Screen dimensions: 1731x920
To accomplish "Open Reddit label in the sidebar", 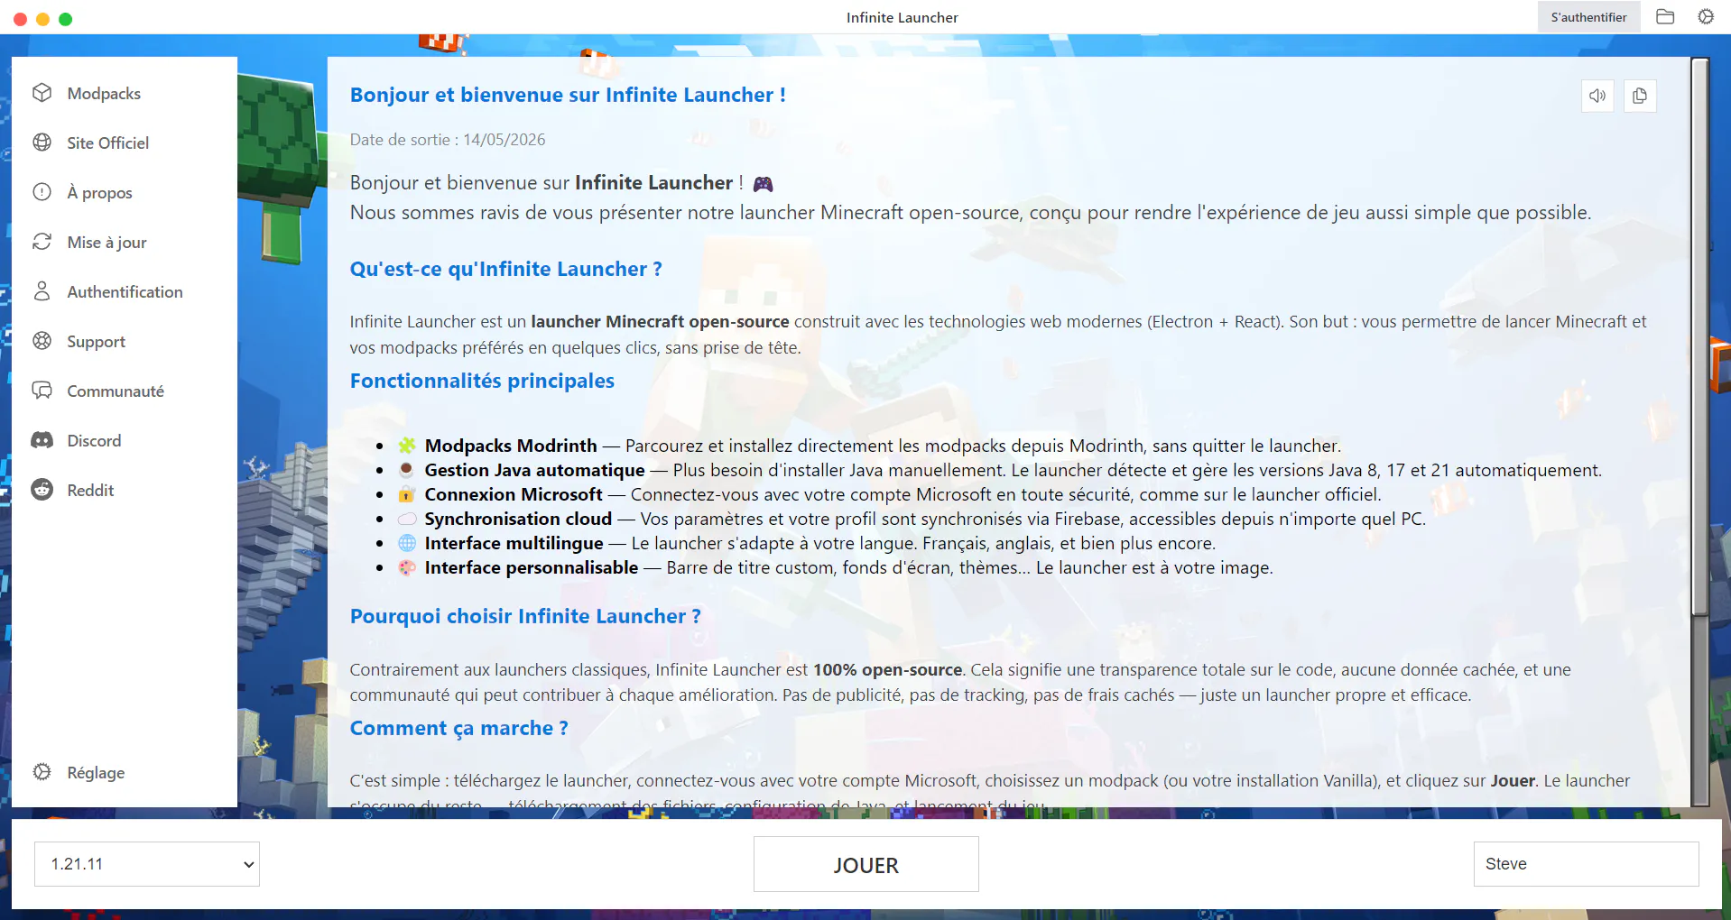I will click(90, 491).
